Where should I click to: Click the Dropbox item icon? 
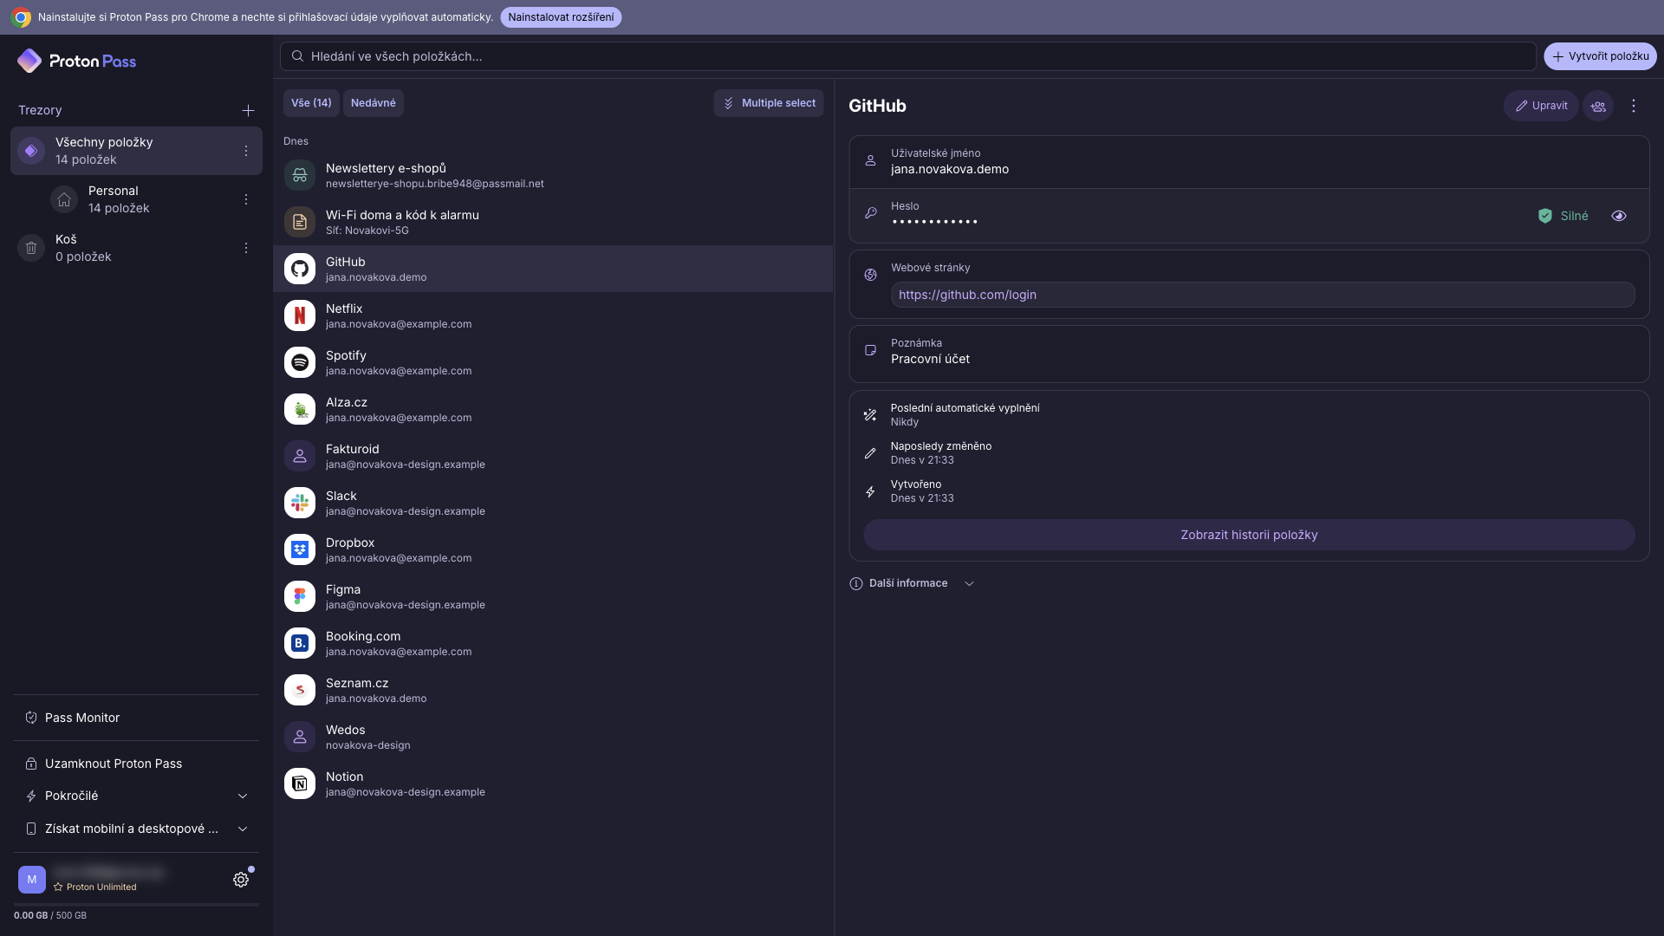point(300,549)
